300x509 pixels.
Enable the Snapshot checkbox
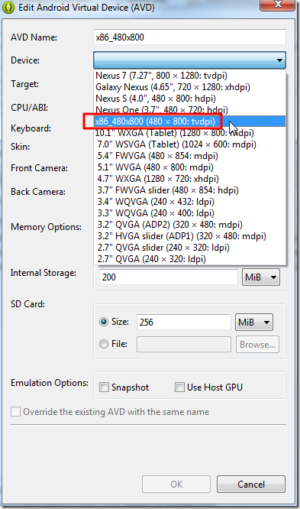click(x=104, y=387)
